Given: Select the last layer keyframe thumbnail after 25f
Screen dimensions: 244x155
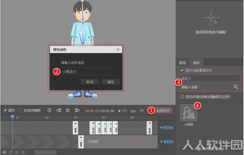Looking at the screenshot, I should pyautogui.click(x=149, y=128).
